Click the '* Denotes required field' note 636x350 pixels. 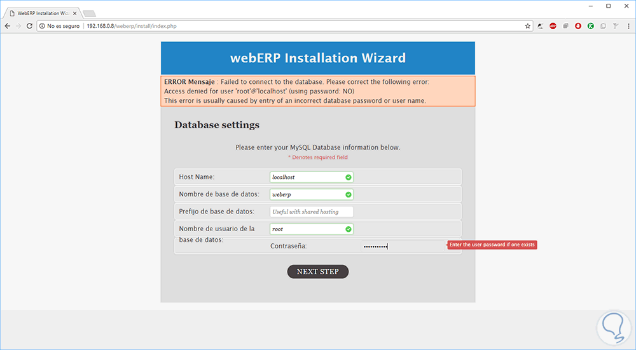pos(317,157)
